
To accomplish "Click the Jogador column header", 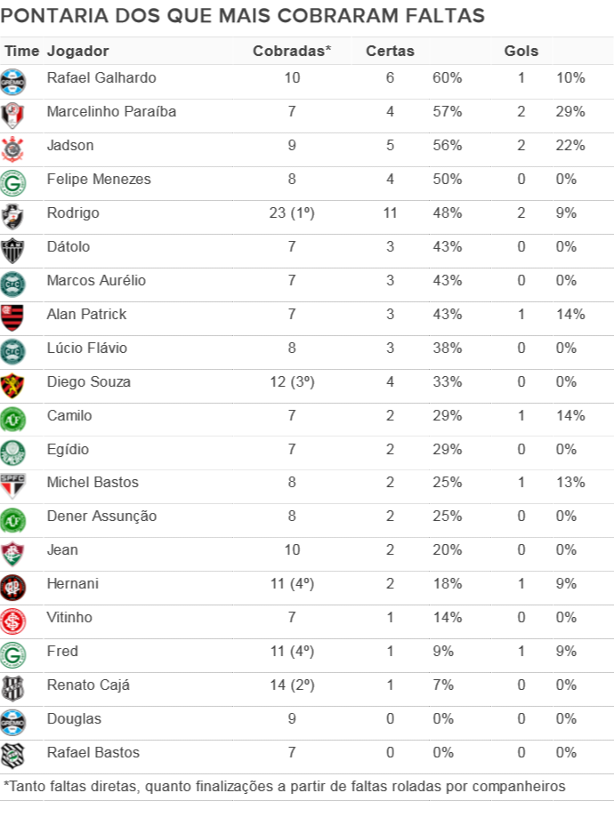I will [x=78, y=52].
